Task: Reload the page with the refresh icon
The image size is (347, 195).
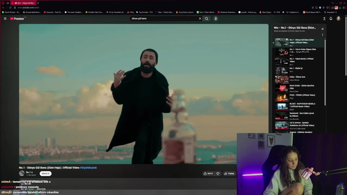Action: [10, 8]
